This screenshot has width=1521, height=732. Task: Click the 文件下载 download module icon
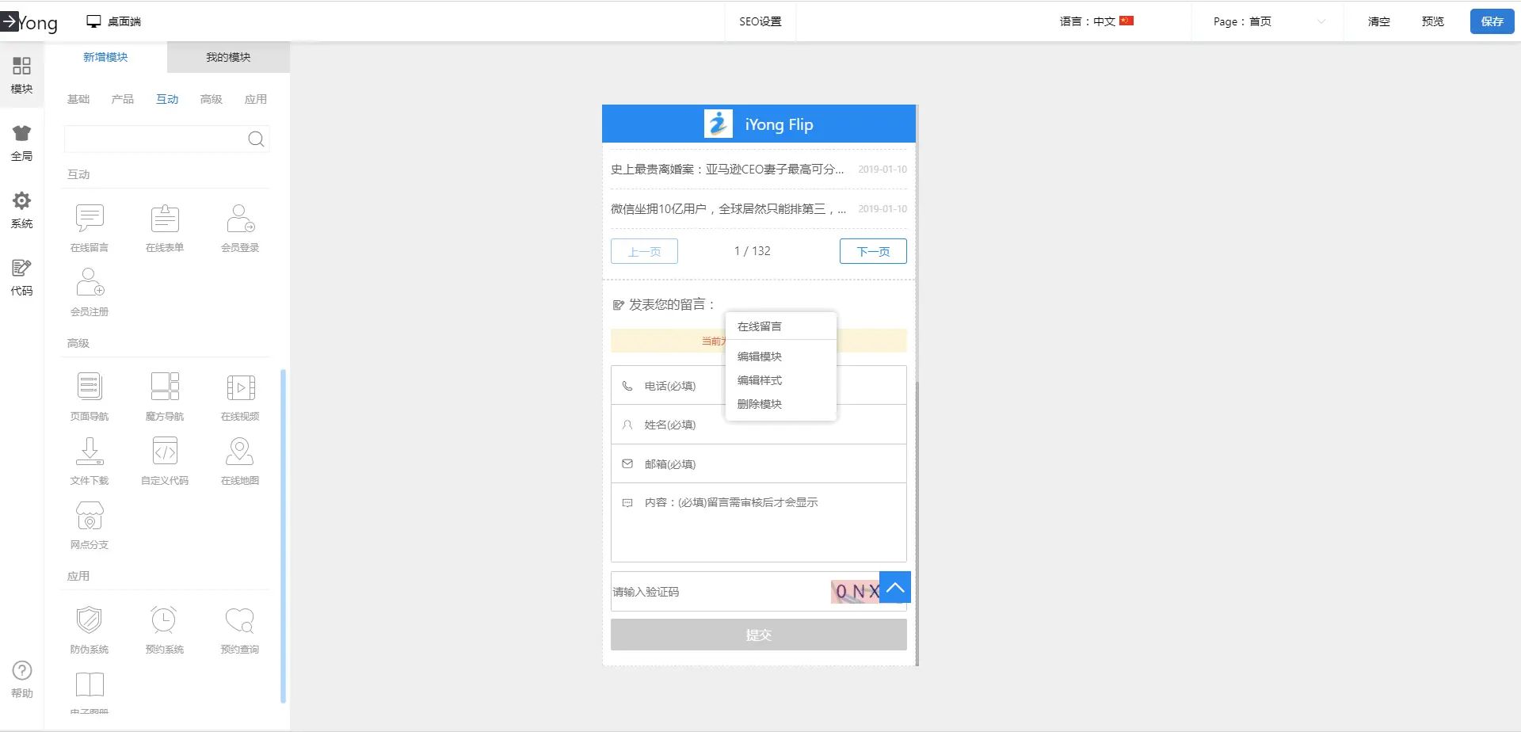[x=90, y=452]
